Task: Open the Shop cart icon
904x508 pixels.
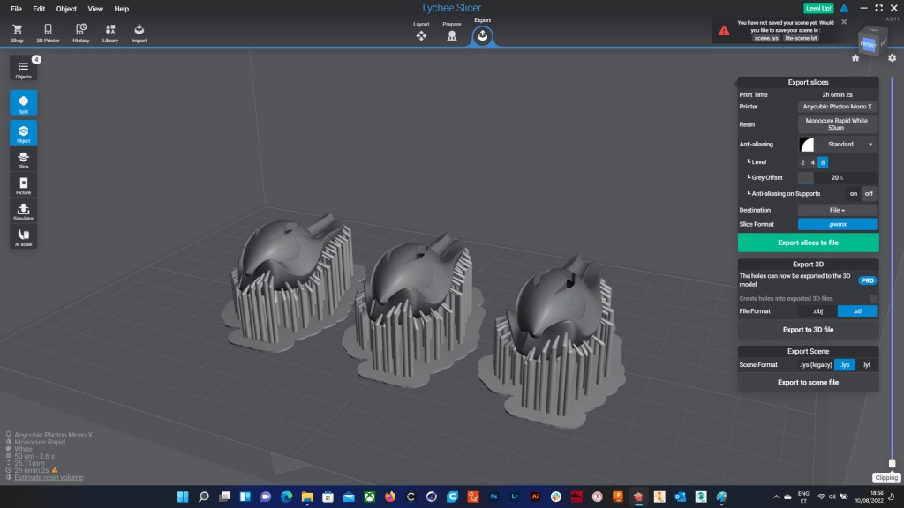Action: [18, 33]
